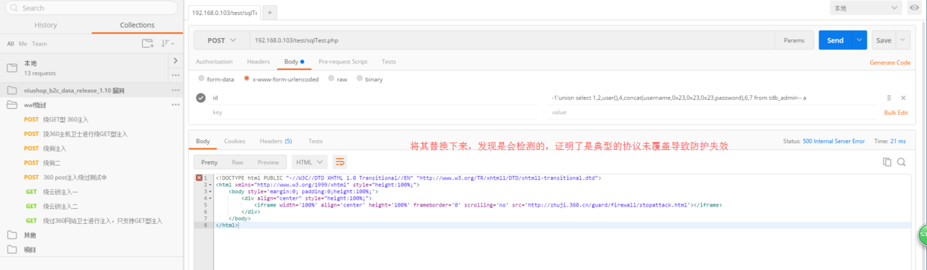Open the Pre-request Script tab
The height and width of the screenshot is (270, 927).
(342, 62)
